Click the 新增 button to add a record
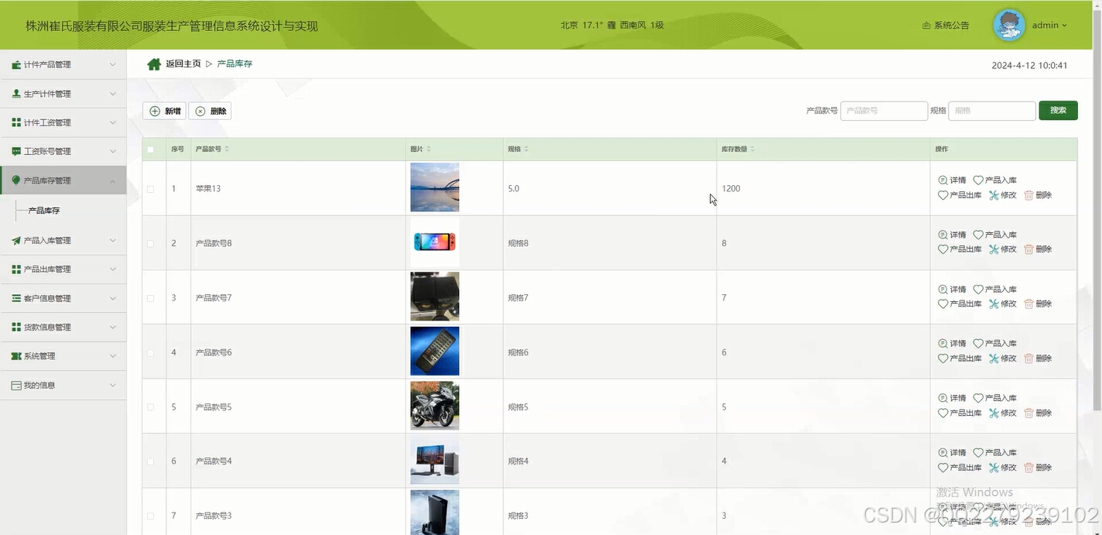The image size is (1102, 535). click(164, 111)
